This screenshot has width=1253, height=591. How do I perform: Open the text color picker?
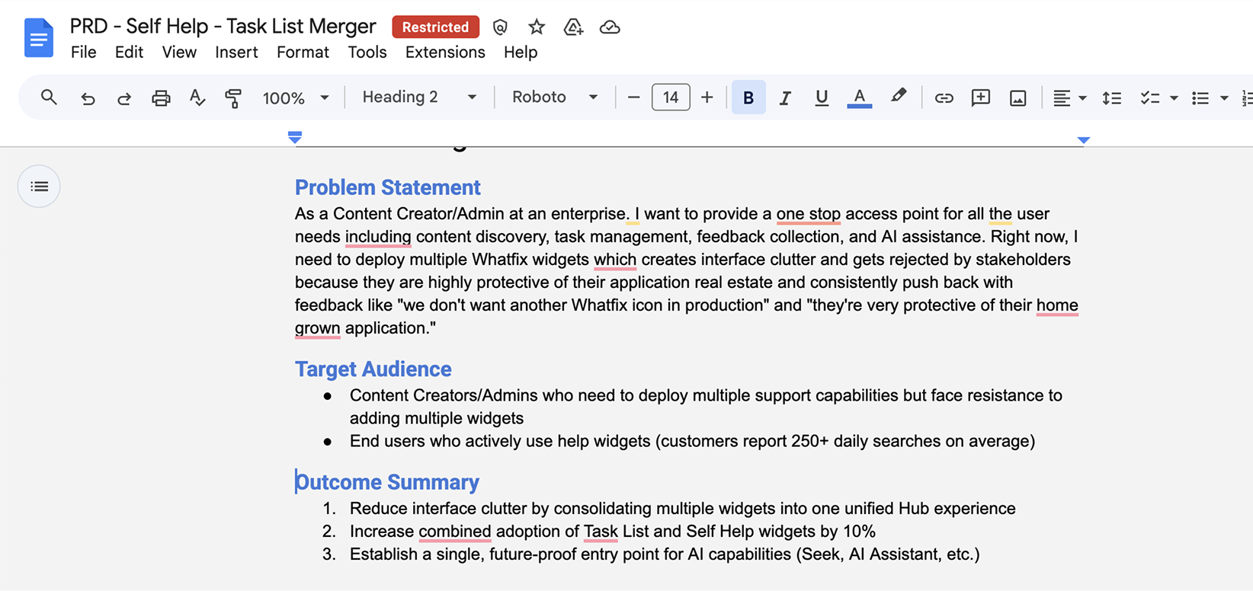859,97
